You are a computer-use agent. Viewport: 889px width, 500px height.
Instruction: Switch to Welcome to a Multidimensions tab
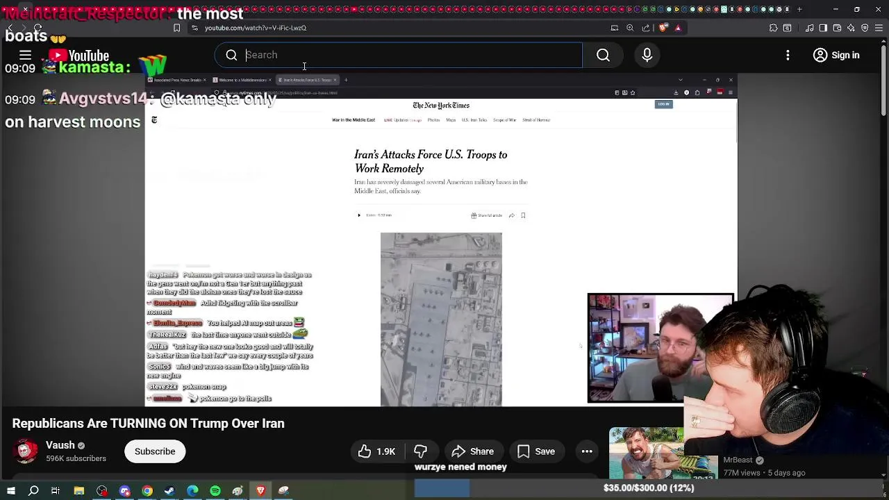coord(242,80)
